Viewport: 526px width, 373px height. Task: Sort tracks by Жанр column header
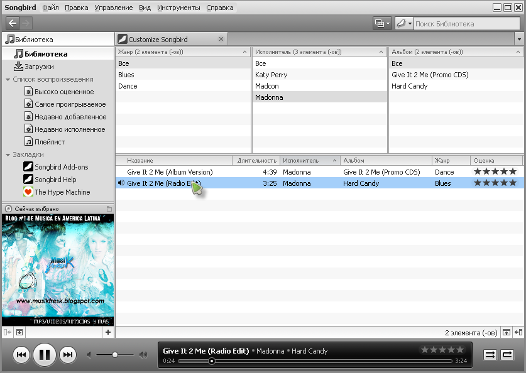tap(451, 161)
